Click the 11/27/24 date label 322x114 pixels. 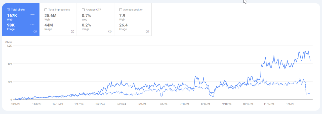point(269,104)
